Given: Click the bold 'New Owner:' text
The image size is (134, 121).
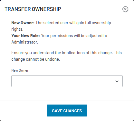Looking at the screenshot, I should click(x=23, y=23).
